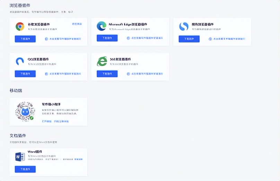Click the Microsoft Edge logo icon

(102, 26)
